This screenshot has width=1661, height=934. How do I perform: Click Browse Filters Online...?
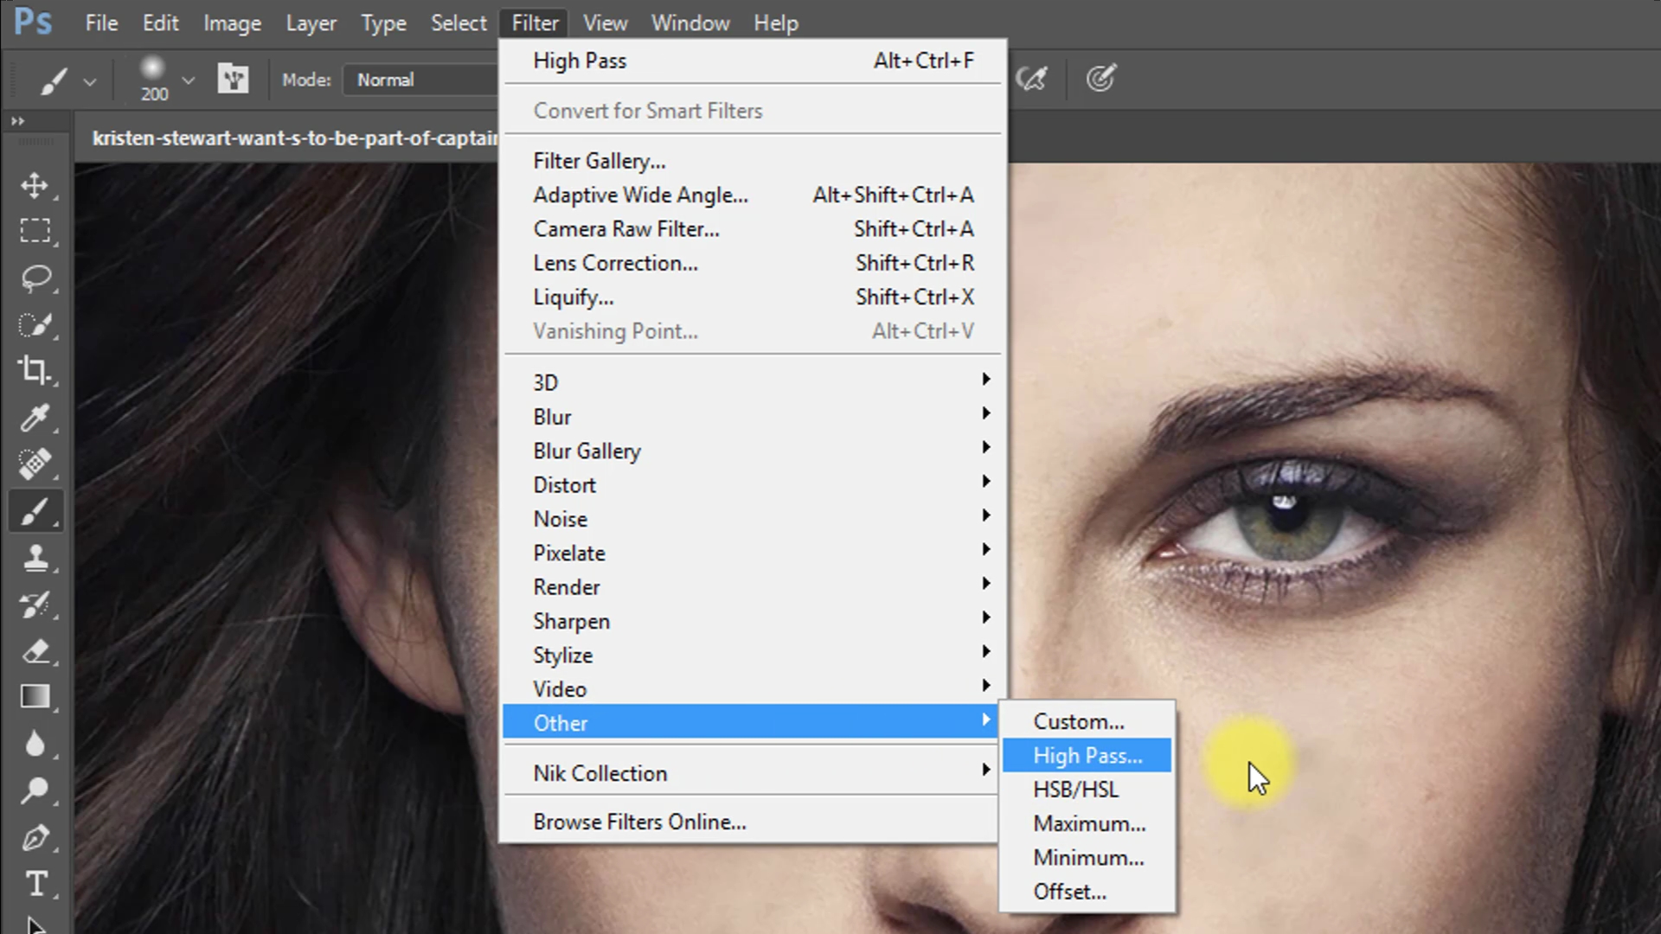tap(639, 822)
